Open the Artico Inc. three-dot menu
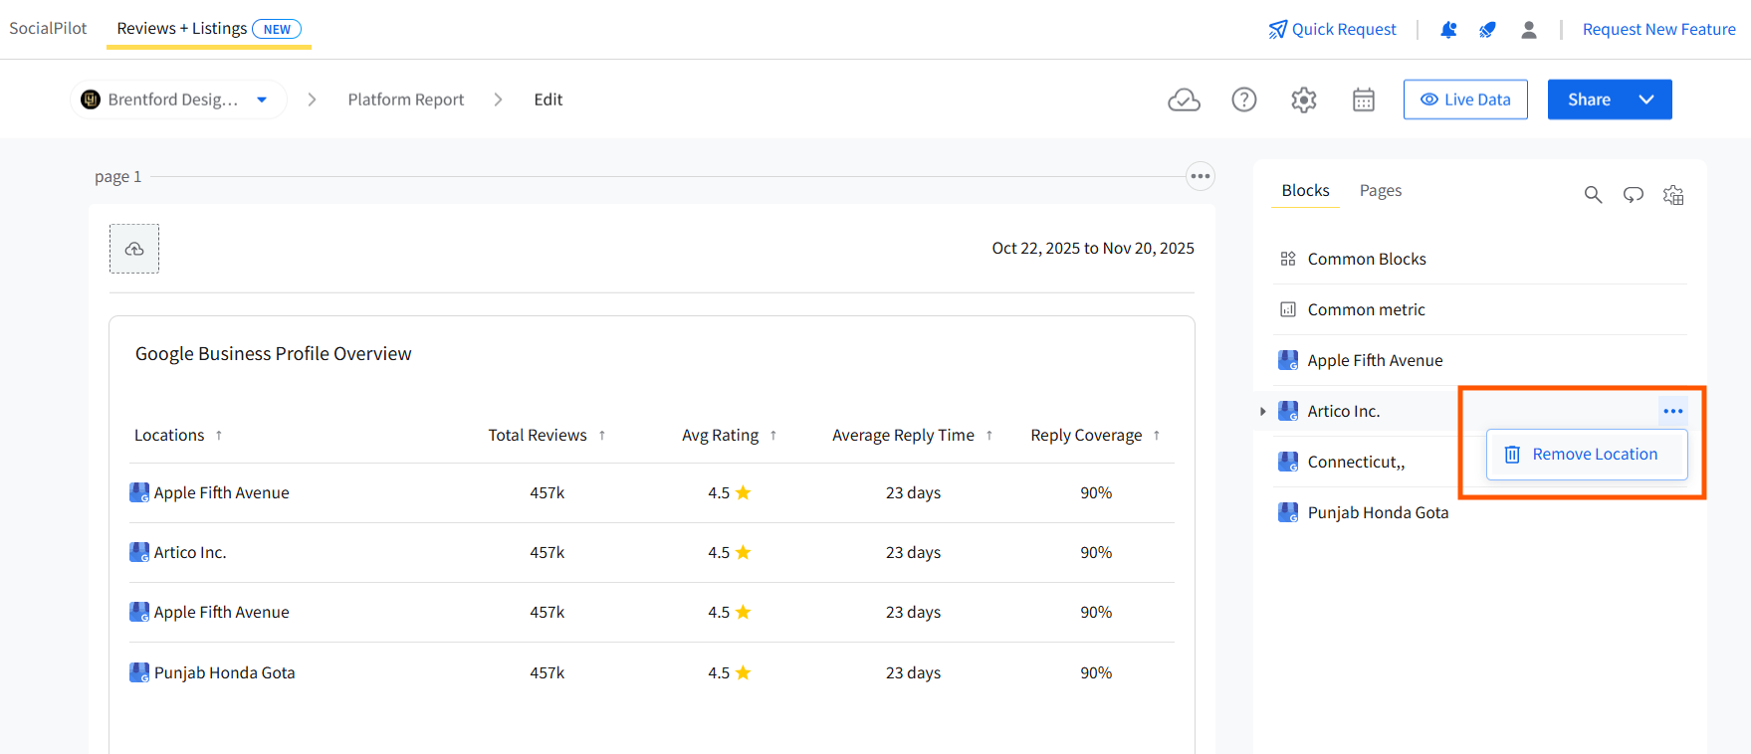The height and width of the screenshot is (754, 1751). pyautogui.click(x=1673, y=411)
